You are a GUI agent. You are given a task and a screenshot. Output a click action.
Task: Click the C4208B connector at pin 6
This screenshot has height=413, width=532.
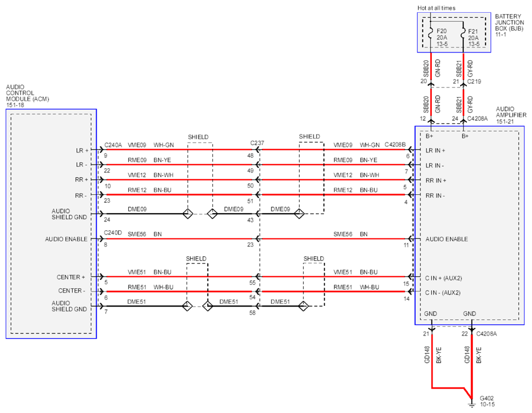(410, 150)
